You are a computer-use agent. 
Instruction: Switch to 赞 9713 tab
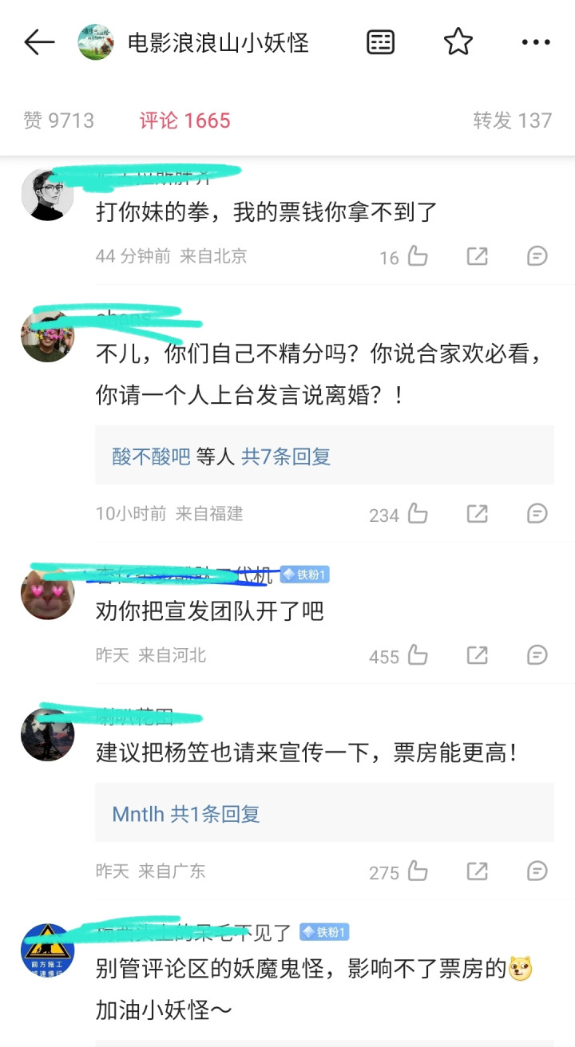pyautogui.click(x=59, y=121)
